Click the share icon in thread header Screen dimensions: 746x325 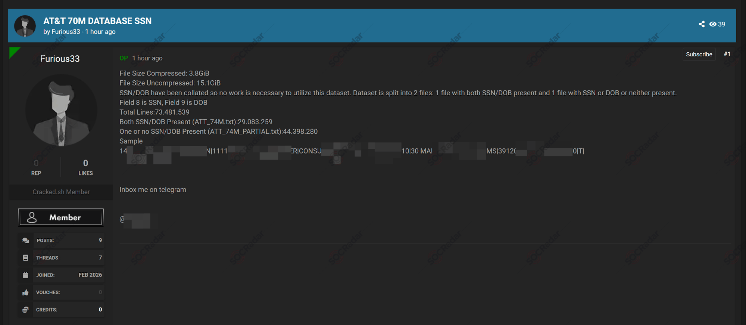click(702, 24)
